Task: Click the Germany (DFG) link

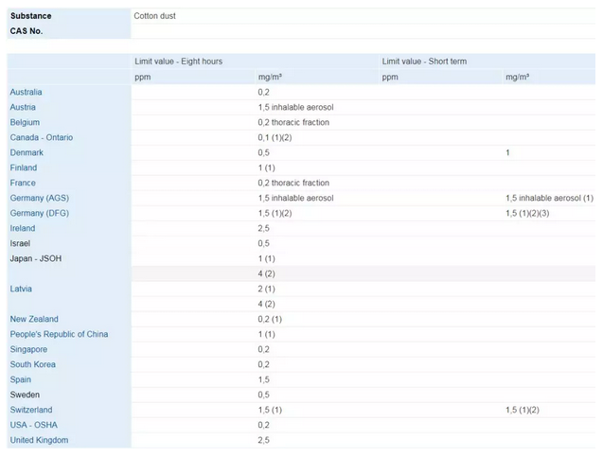Action: [39, 213]
